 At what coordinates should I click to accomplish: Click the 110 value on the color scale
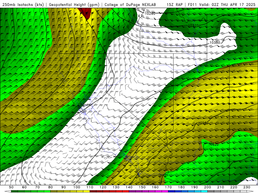90,187
